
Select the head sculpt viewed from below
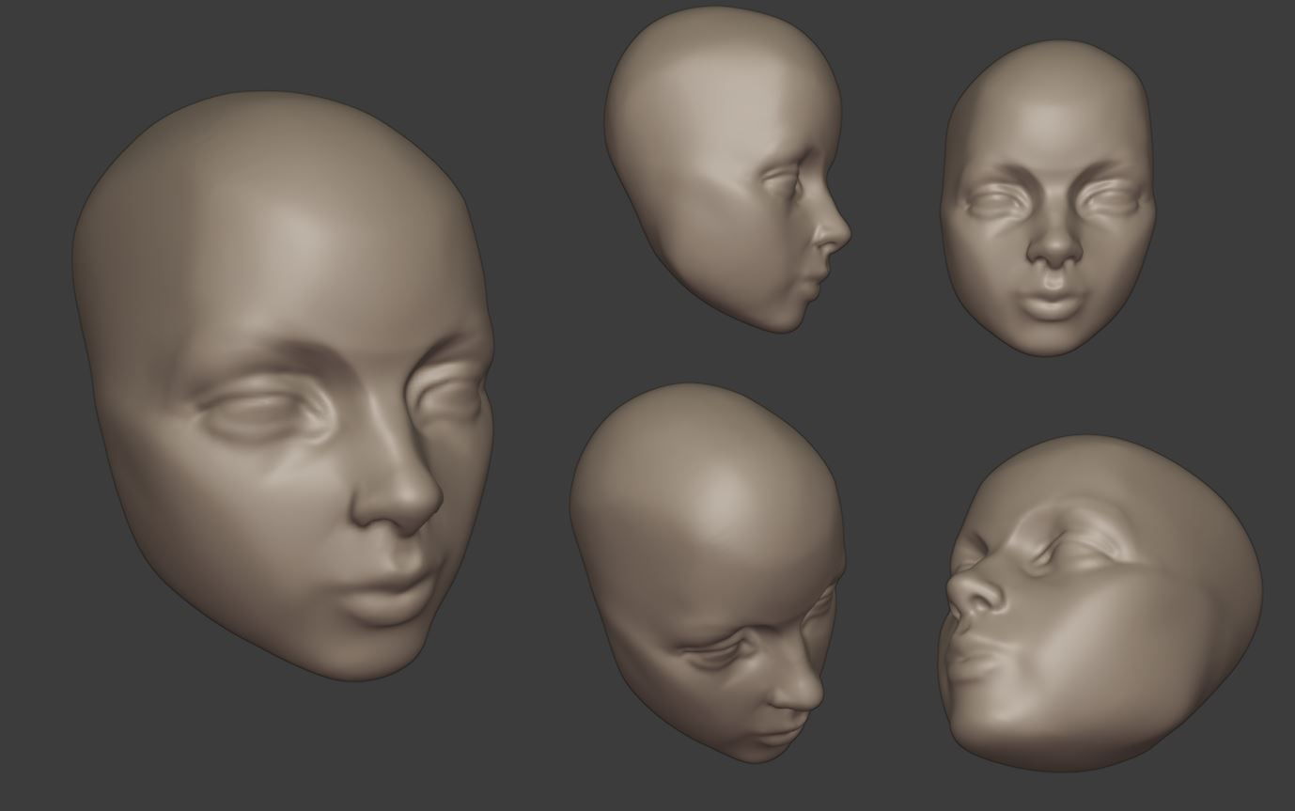(x=1100, y=601)
